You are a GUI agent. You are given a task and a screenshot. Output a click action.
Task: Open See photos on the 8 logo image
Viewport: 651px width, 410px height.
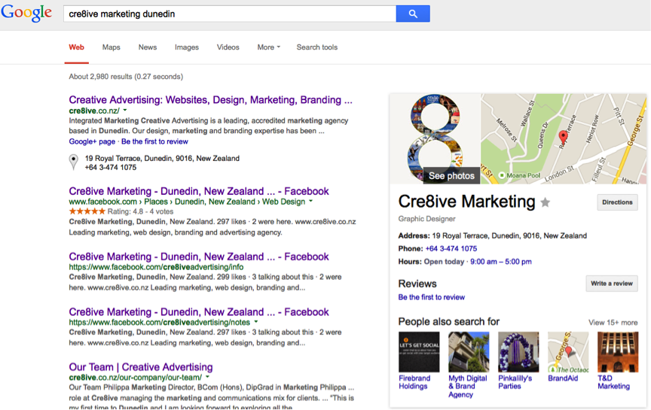(x=451, y=176)
